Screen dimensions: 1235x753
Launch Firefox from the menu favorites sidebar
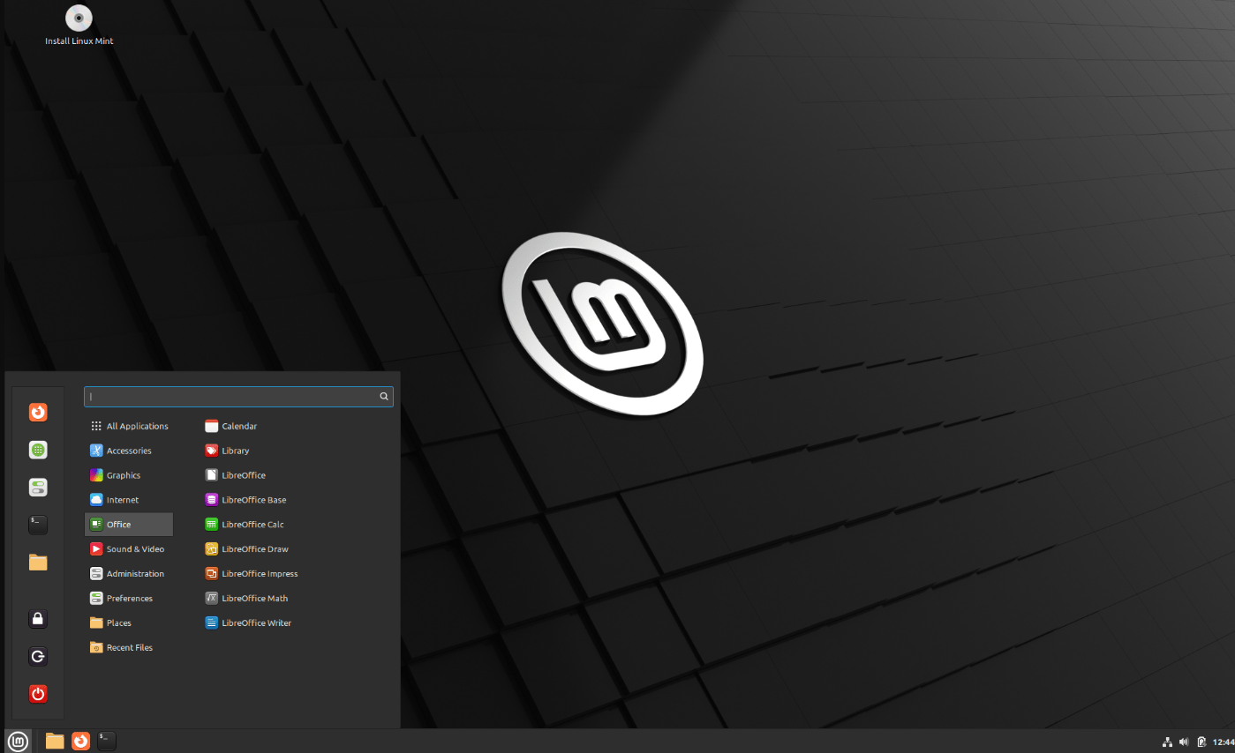38,412
